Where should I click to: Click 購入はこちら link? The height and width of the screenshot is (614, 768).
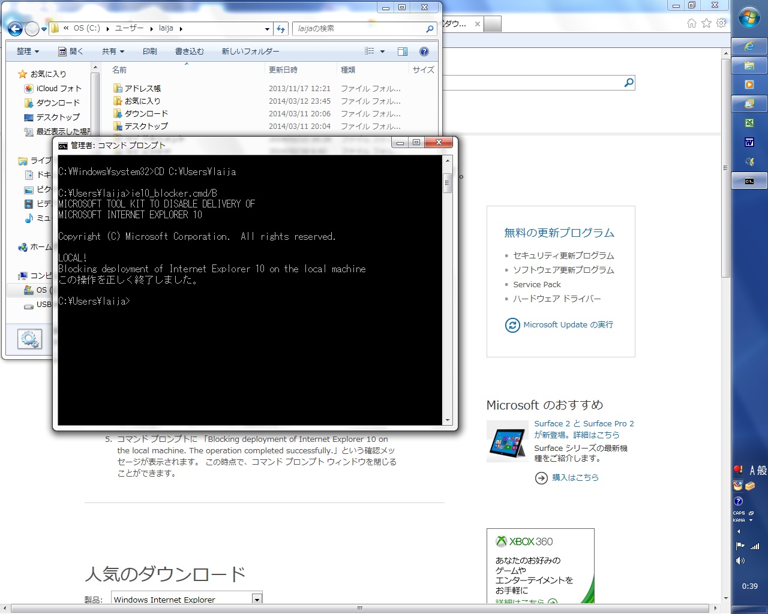point(575,478)
